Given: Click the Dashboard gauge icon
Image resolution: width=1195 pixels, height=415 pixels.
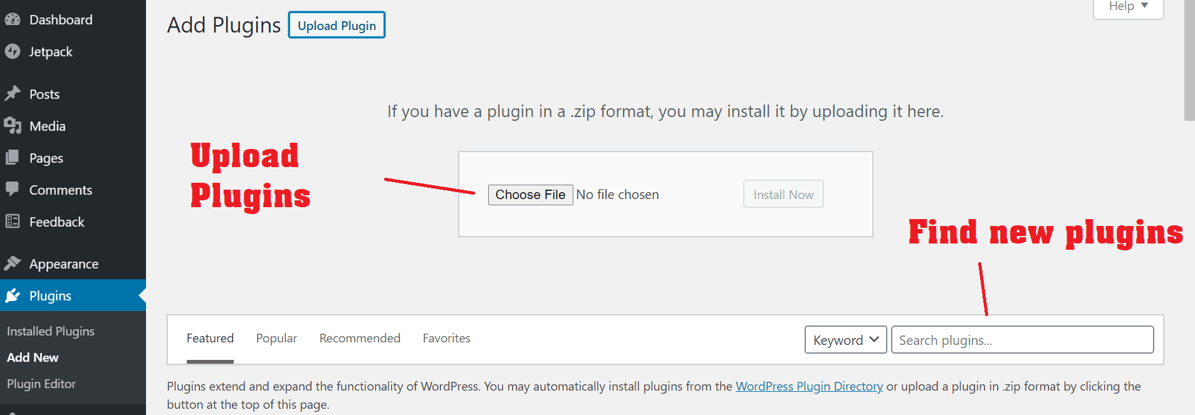Looking at the screenshot, I should [13, 19].
